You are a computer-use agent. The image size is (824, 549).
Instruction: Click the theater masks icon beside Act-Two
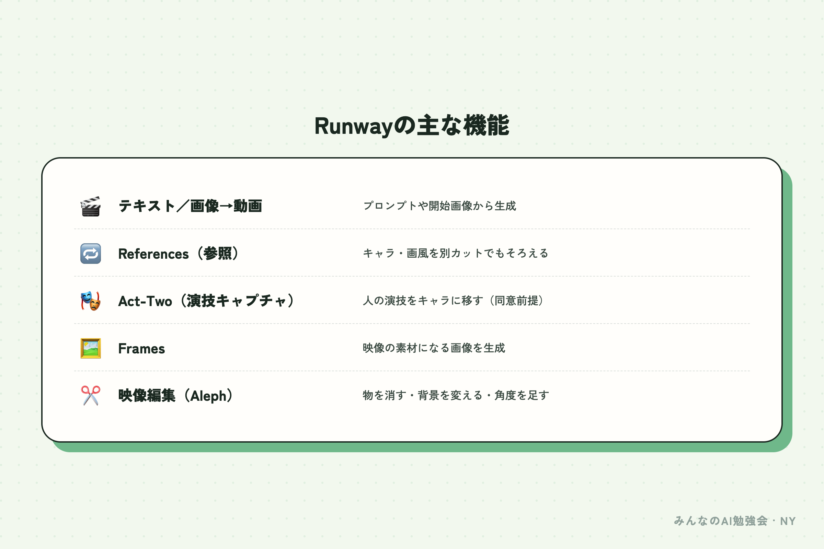point(91,301)
